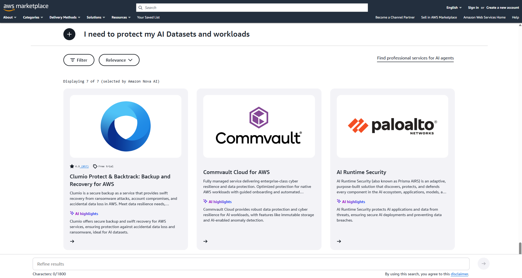
Task: Open Sell in AWS Marketplace
Action: click(x=439, y=17)
